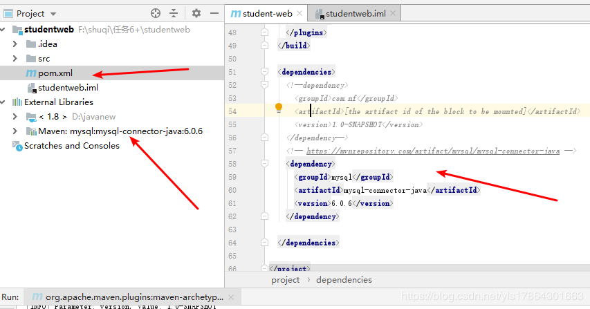
Task: Open the Project view dropdown arrow
Action: point(53,14)
